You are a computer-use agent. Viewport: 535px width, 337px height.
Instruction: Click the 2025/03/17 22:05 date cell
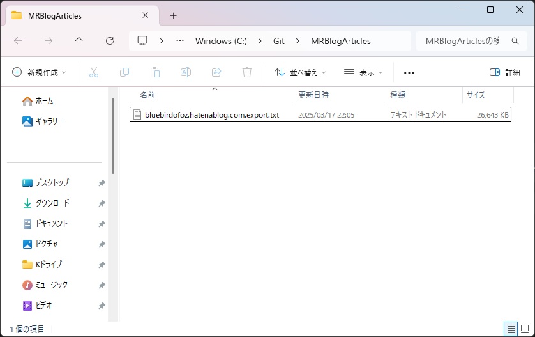pos(326,115)
